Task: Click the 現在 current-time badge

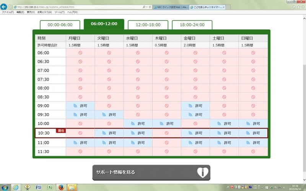Action: [x=61, y=131]
